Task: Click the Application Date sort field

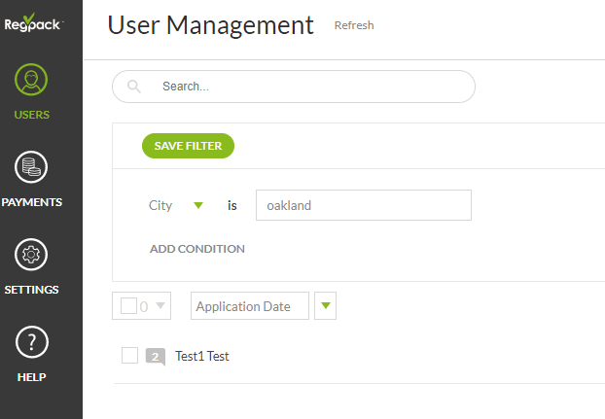Action: tap(249, 306)
